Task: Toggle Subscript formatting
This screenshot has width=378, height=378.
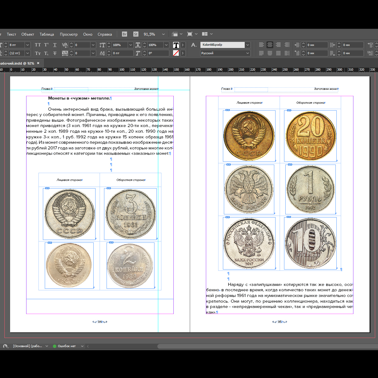Action: [46, 53]
